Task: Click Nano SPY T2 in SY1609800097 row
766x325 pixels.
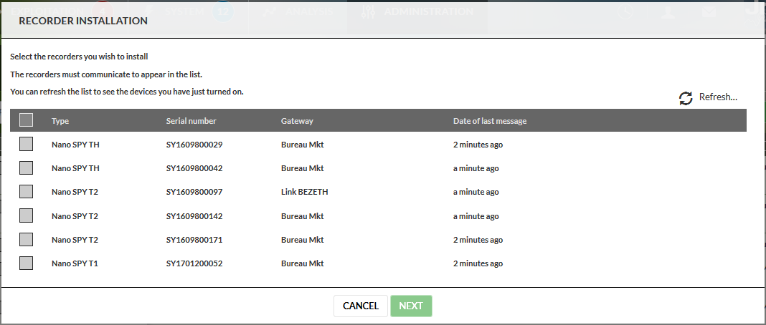Action: coord(75,192)
